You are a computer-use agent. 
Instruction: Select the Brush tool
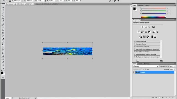(3, 28)
